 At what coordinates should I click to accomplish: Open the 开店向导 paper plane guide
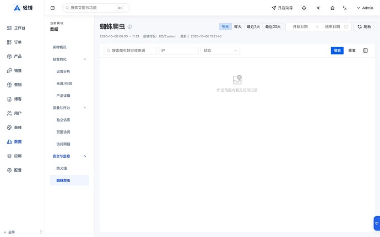(x=282, y=8)
